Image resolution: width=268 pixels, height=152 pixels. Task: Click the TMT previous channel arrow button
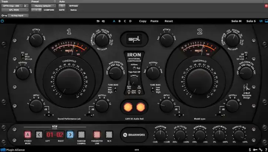(39, 135)
